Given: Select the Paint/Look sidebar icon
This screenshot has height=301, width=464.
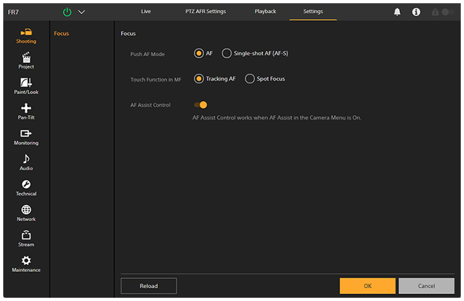Looking at the screenshot, I should coord(26,86).
